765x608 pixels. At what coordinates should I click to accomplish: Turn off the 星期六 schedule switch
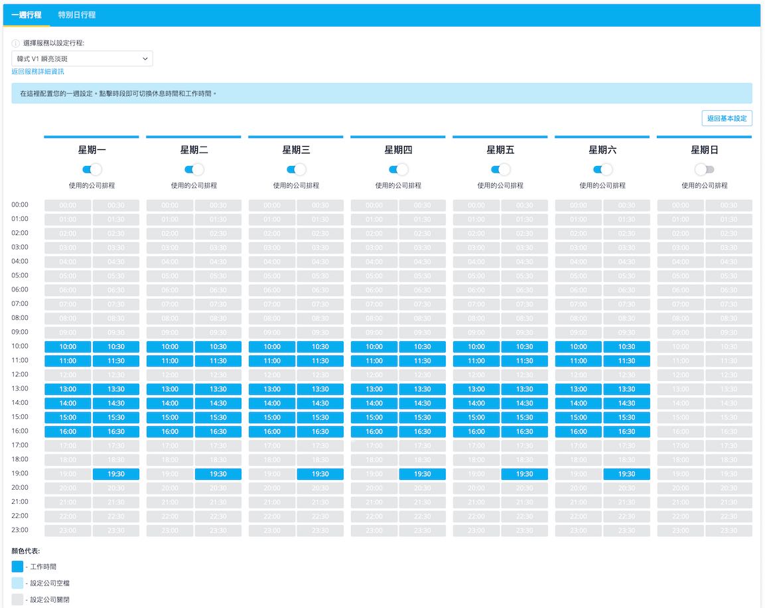(x=602, y=169)
